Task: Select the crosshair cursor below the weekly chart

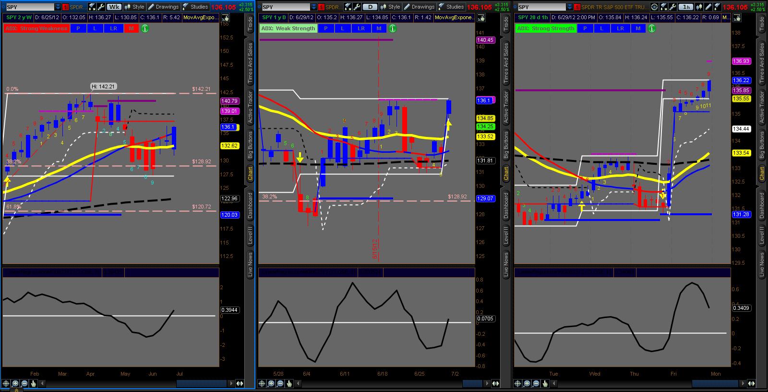Action: point(6,383)
